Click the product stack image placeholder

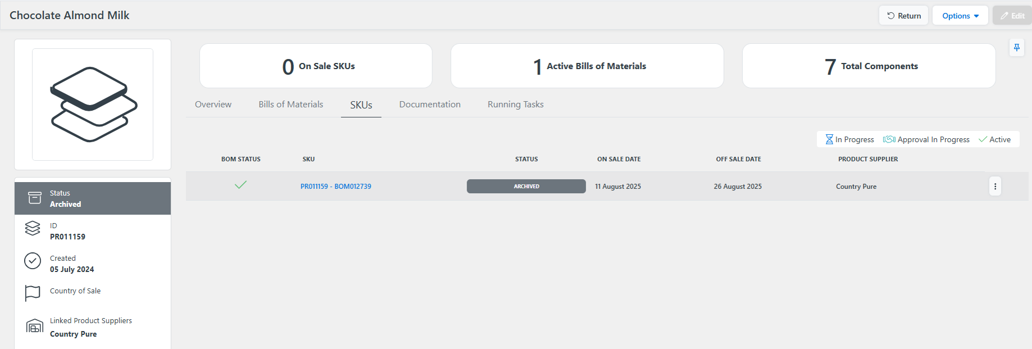[x=93, y=105]
